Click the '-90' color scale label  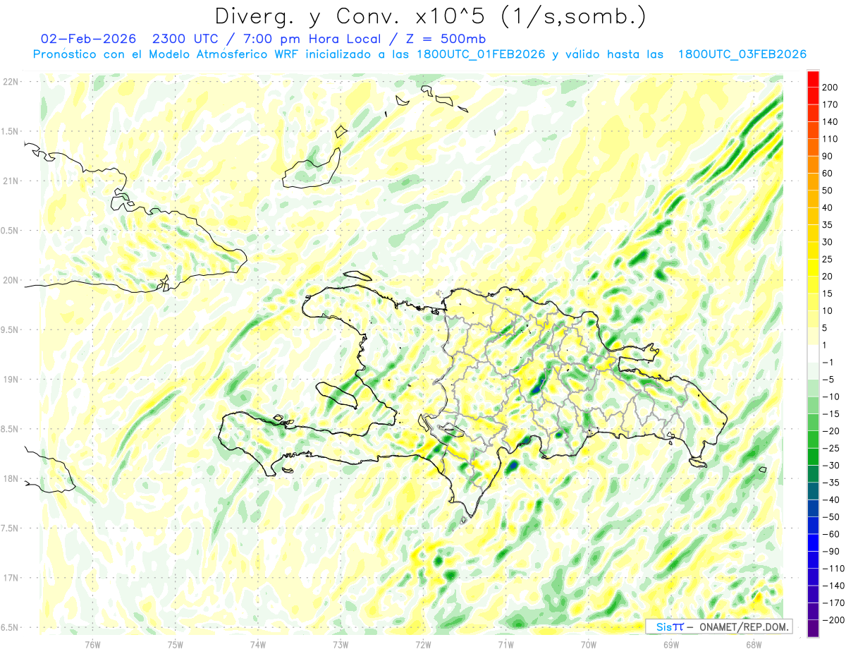(830, 551)
